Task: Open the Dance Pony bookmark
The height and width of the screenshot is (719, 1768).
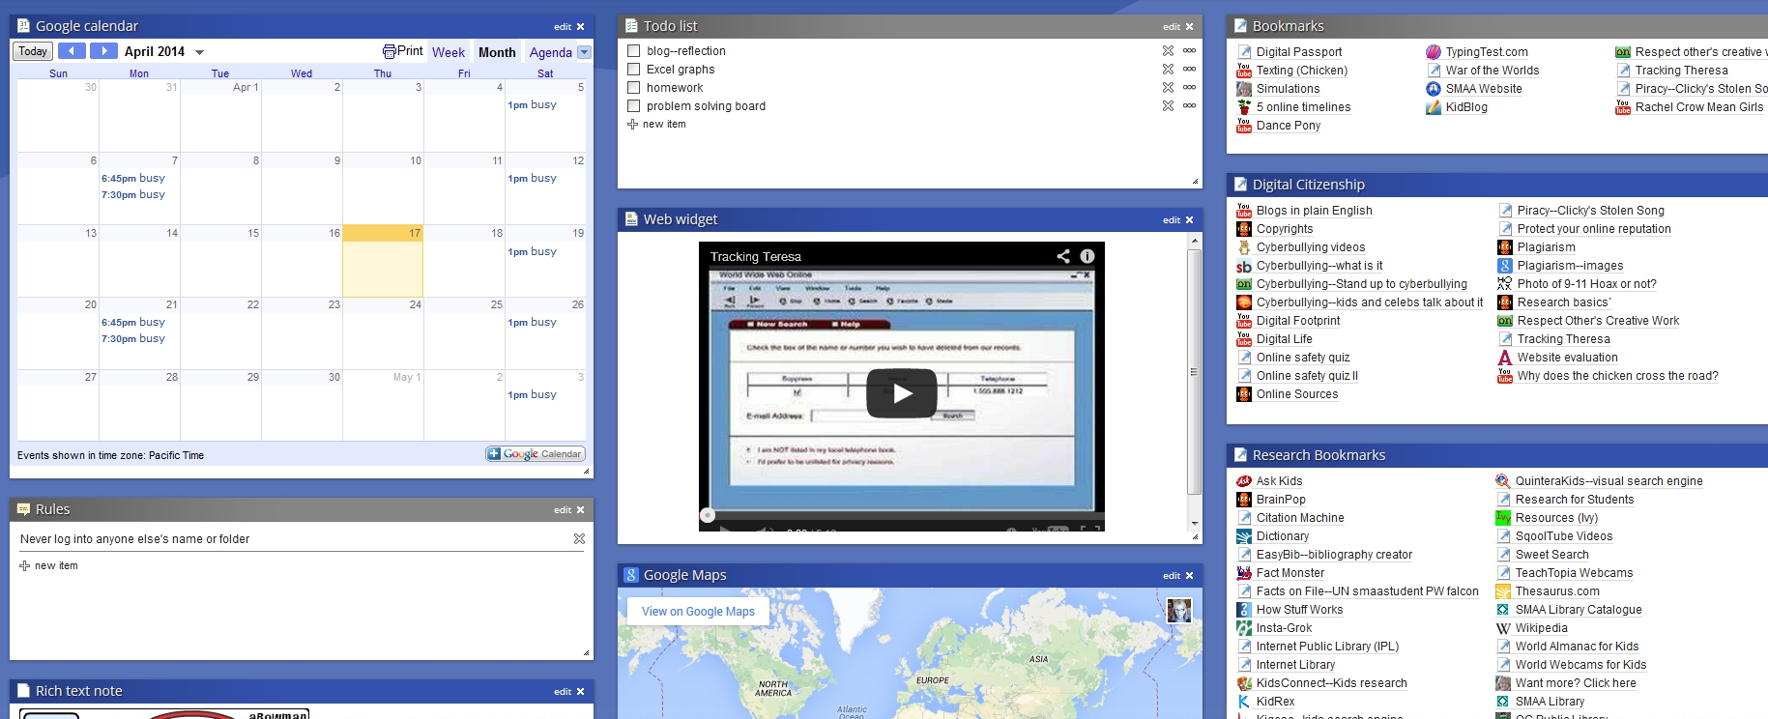Action: coord(1289,126)
